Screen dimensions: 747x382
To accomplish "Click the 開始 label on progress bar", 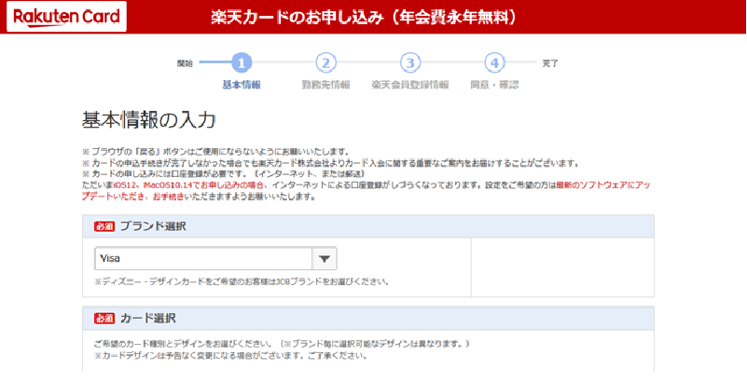I will pos(185,62).
